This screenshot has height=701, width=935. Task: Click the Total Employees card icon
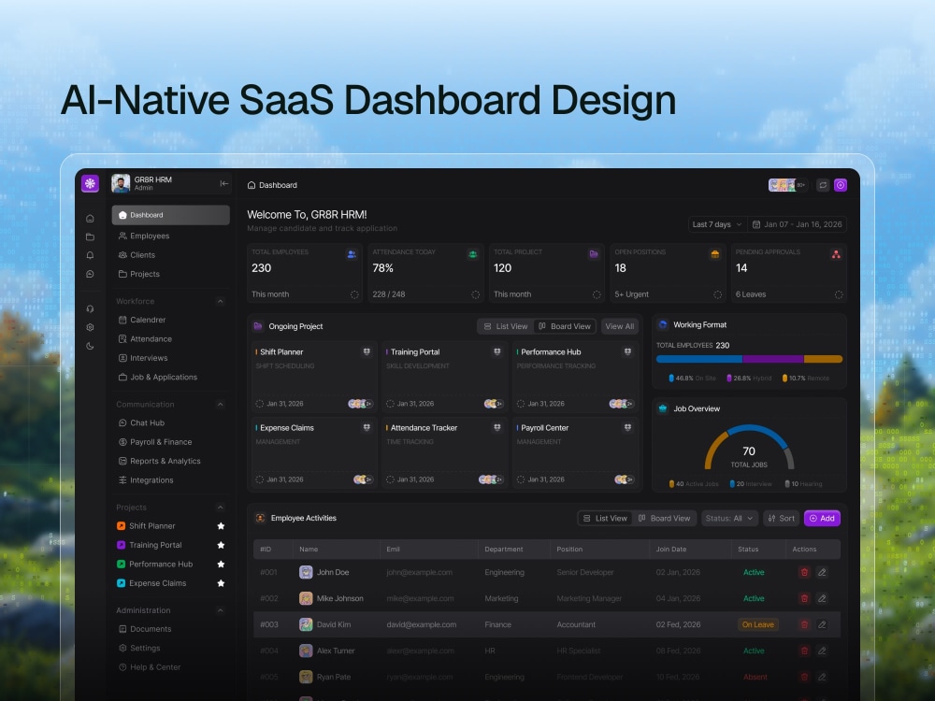click(x=352, y=254)
